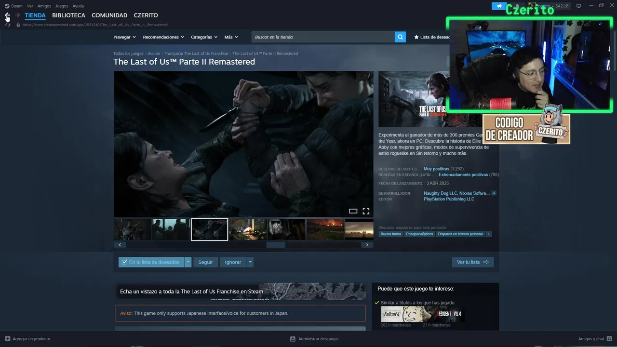Select the first screenshot thumbnail
The width and height of the screenshot is (617, 347).
click(133, 229)
